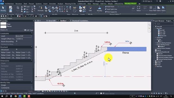174x98 pixels.
Task: Open the Architecture ribbon tab
Action: coord(10,4)
